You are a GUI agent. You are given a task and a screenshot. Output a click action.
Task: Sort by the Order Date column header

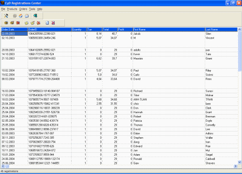pyautogui.click(x=15, y=29)
